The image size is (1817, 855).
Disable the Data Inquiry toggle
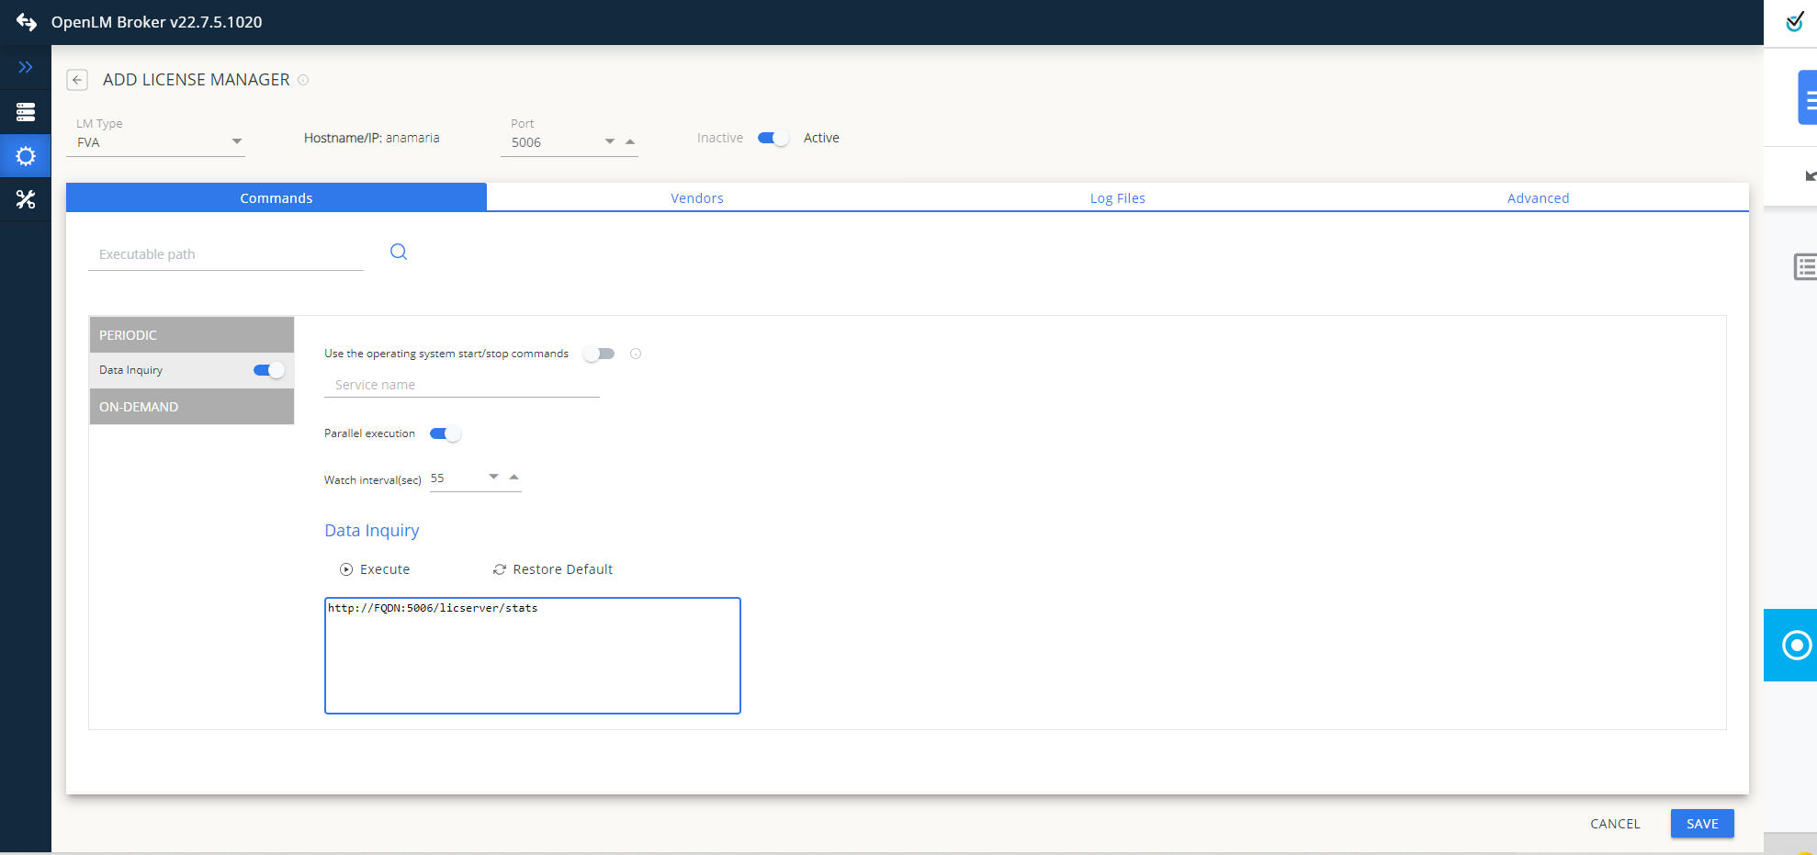pyautogui.click(x=266, y=369)
